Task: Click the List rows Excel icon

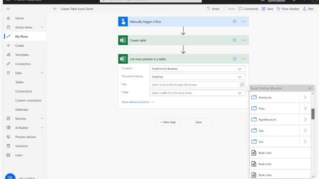Action: coord(123,59)
